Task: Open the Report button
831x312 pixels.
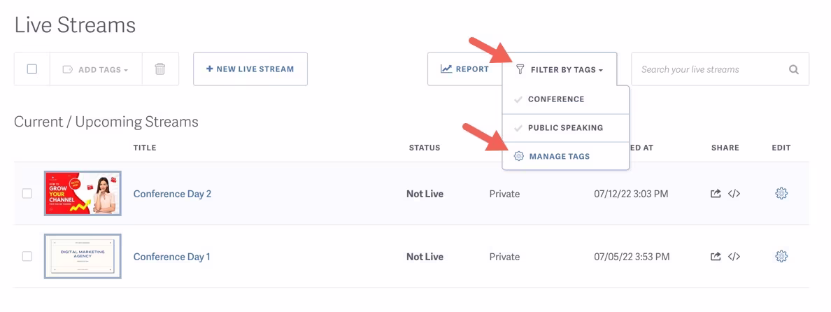Action: coord(464,69)
